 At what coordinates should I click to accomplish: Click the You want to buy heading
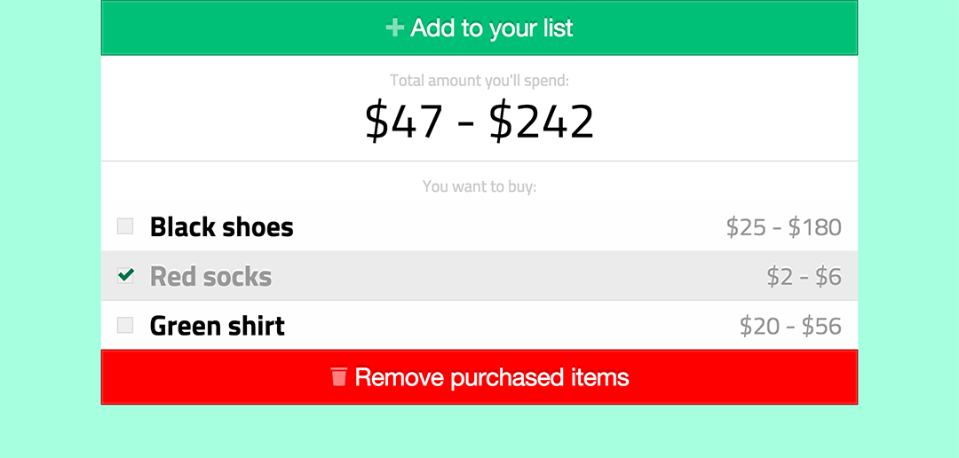coord(479,186)
